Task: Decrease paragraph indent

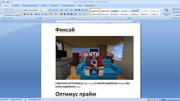Action: pos(76,10)
